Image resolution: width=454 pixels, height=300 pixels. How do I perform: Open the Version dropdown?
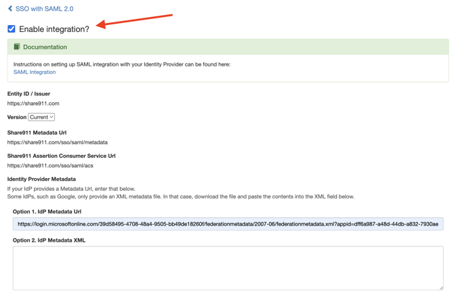tap(41, 117)
